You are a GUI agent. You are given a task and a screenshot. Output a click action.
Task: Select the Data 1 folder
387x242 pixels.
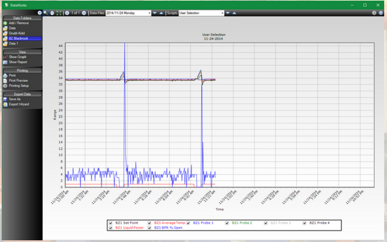[13, 43]
